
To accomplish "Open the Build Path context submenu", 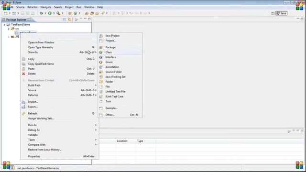I will (x=59, y=85).
